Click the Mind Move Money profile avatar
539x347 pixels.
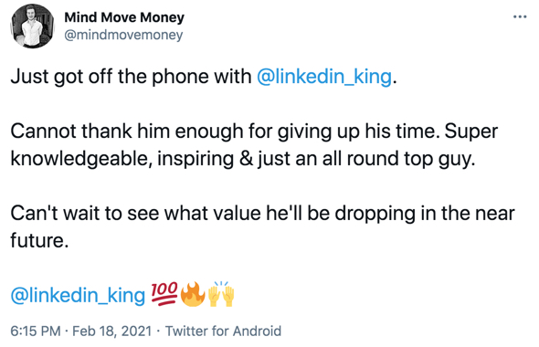click(33, 26)
